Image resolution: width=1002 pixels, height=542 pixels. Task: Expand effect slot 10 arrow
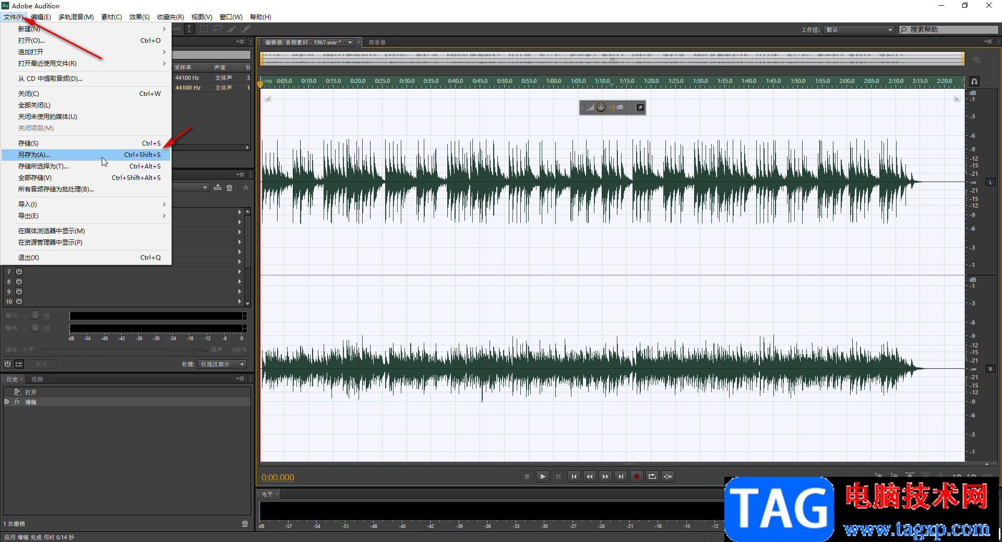240,301
